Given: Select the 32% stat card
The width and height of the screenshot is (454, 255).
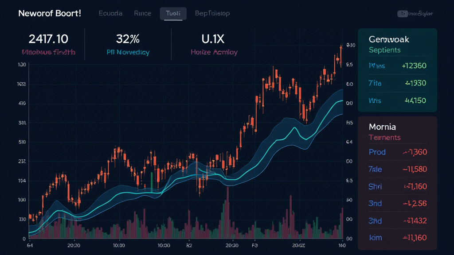Looking at the screenshot, I should point(128,44).
